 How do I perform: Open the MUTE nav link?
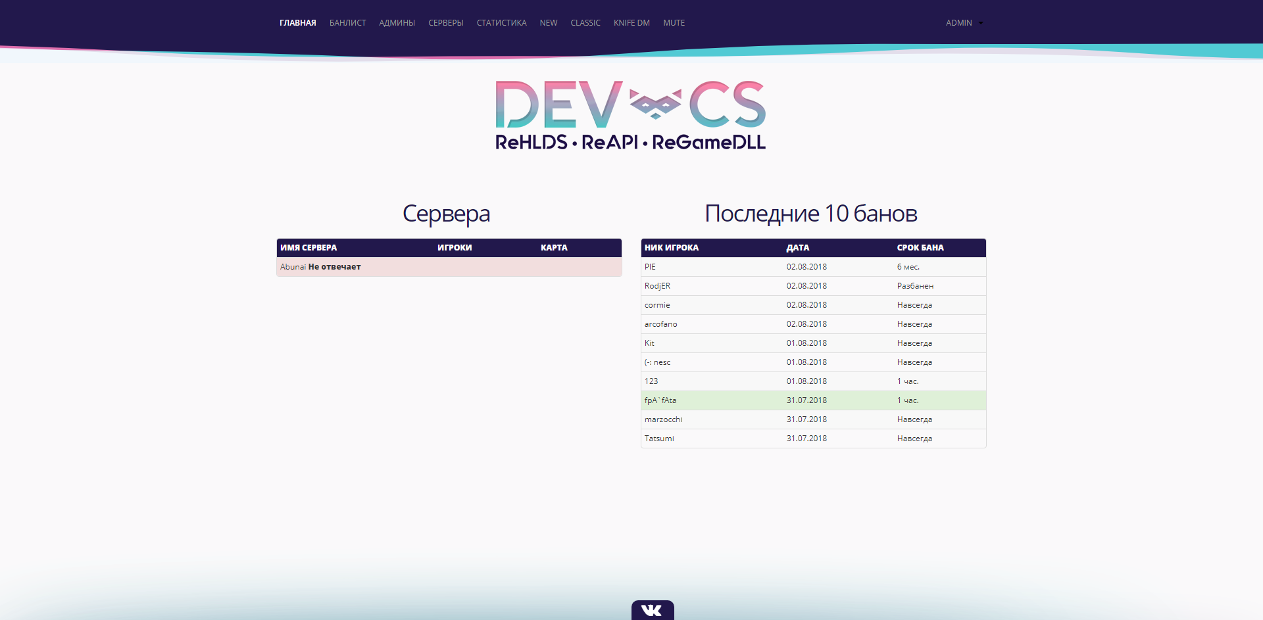click(674, 23)
